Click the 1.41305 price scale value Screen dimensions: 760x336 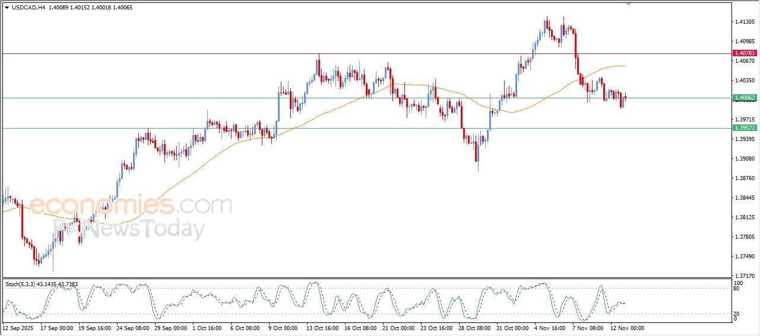(x=745, y=22)
